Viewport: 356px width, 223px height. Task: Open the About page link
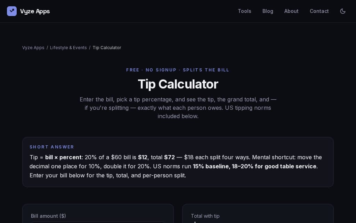click(291, 11)
